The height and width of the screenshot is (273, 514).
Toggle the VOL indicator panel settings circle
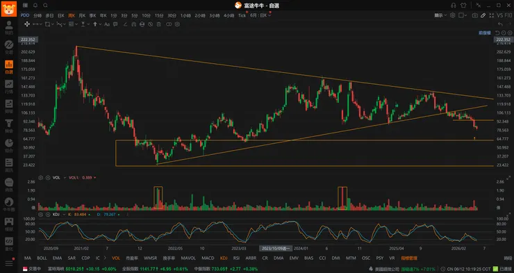[41, 178]
